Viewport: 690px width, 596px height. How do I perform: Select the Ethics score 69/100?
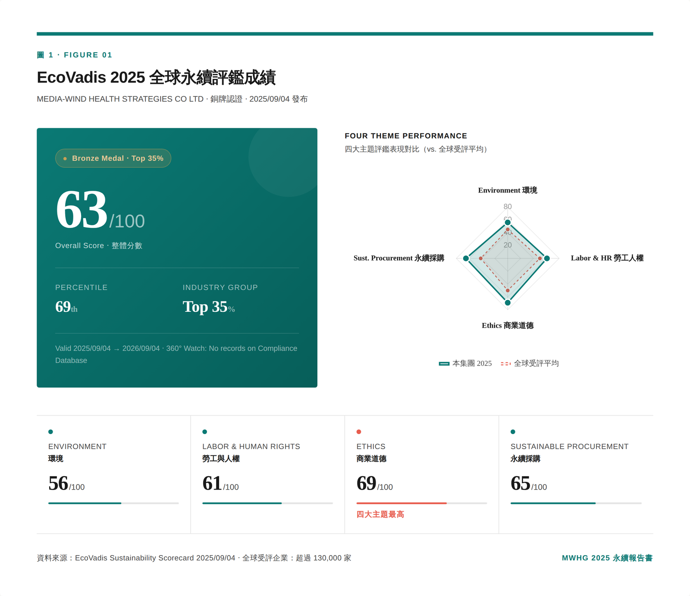point(375,484)
